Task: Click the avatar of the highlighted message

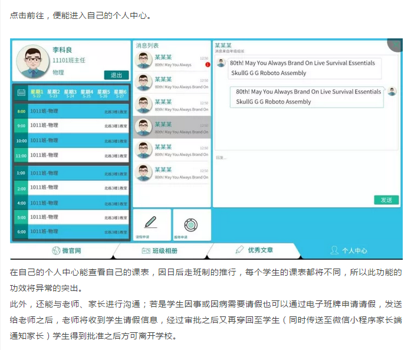Action: coord(144,127)
